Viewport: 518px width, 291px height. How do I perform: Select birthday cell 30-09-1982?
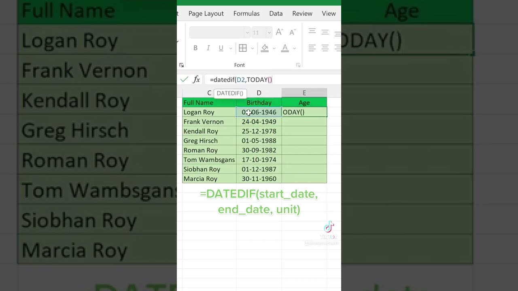pyautogui.click(x=259, y=150)
